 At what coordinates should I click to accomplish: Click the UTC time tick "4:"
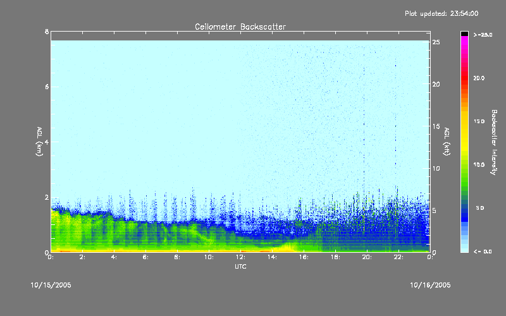[x=114, y=257]
